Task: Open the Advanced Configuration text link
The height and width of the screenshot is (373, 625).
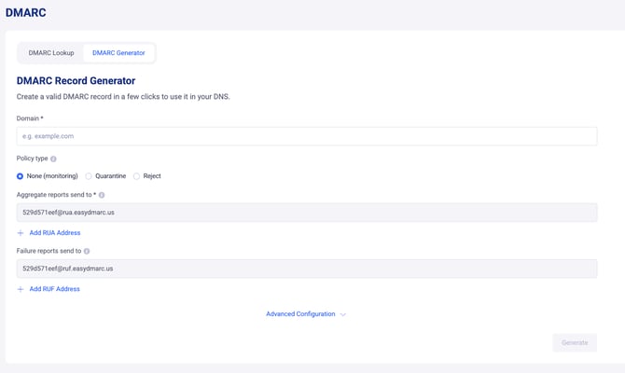Action: (299, 314)
